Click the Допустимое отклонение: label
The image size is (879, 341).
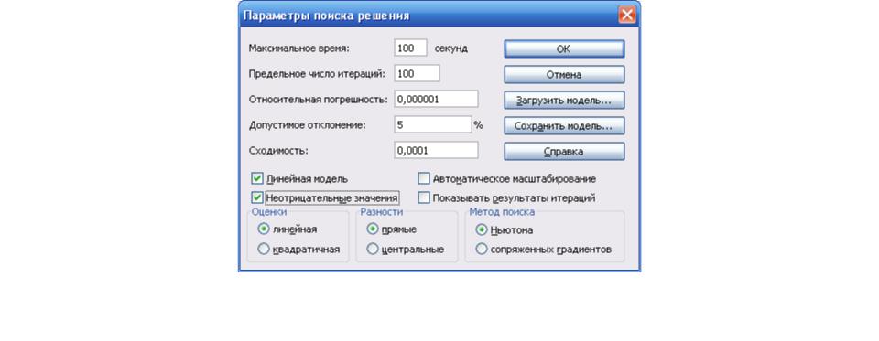coord(308,125)
